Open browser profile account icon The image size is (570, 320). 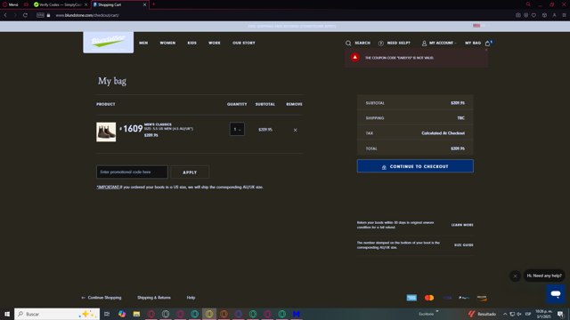tap(554, 15)
